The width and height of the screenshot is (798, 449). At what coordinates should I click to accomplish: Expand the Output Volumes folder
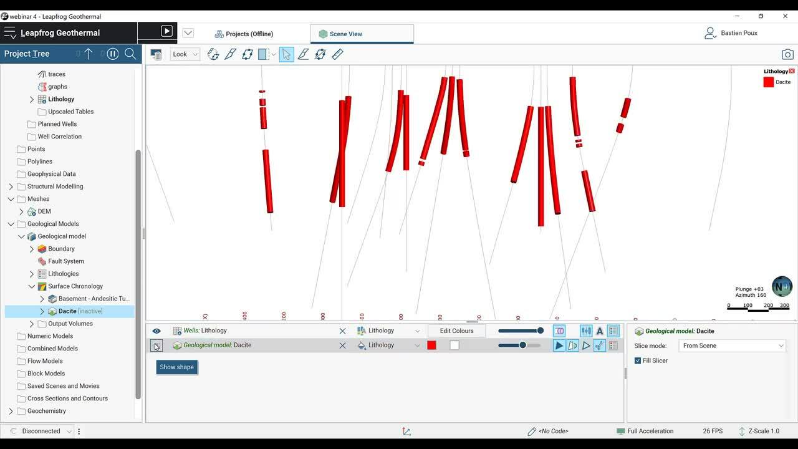32,324
